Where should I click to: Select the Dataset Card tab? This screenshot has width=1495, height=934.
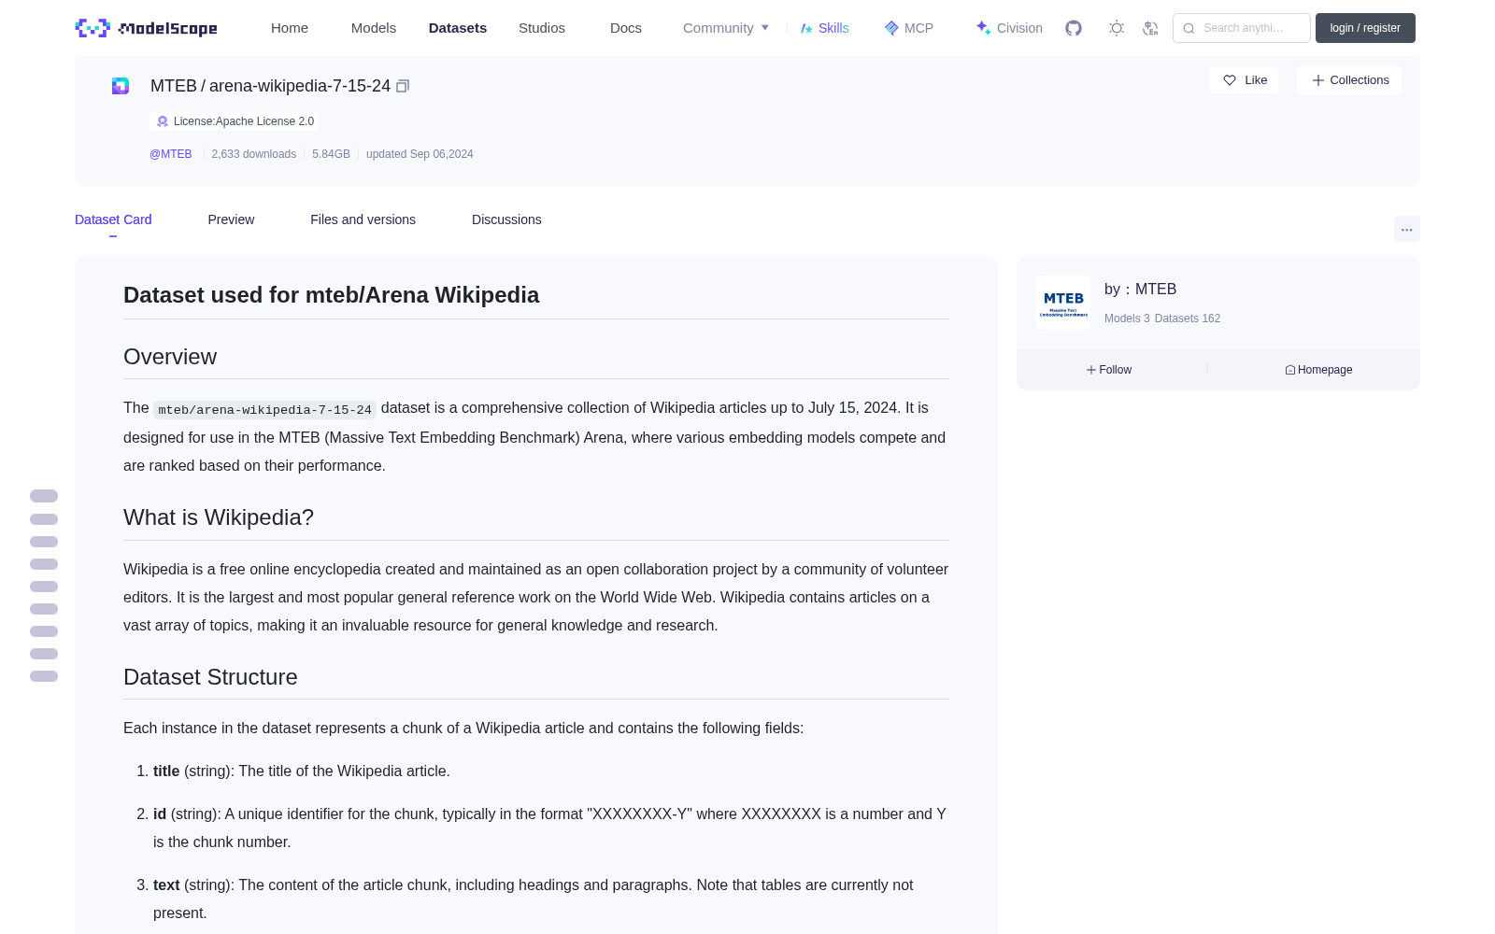[x=113, y=219]
